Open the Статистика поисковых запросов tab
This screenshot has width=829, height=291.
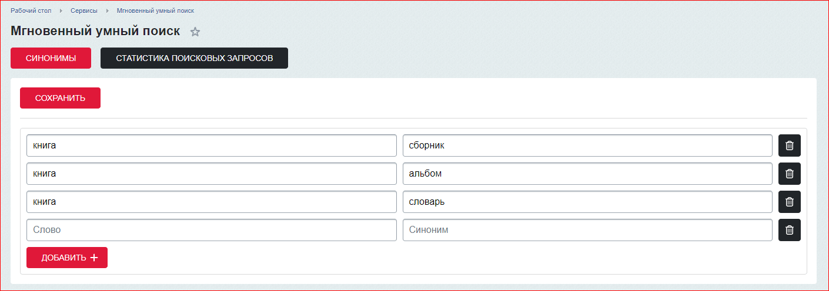click(x=194, y=58)
